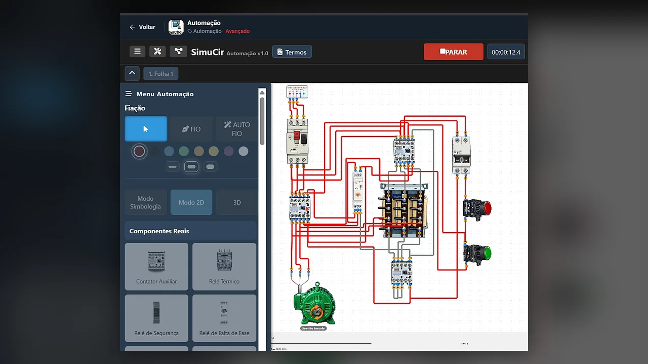Screen dimensions: 648x364
Task: Click the Componentes Reais section header
Action: pyautogui.click(x=191, y=231)
